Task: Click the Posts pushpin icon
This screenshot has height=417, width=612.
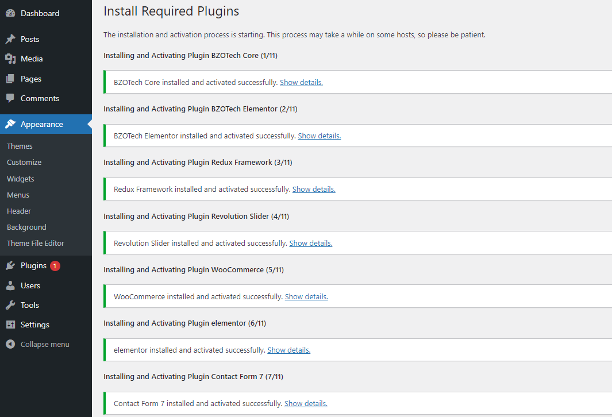Action: [10, 39]
